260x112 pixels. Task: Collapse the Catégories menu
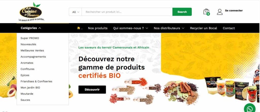coord(31,28)
